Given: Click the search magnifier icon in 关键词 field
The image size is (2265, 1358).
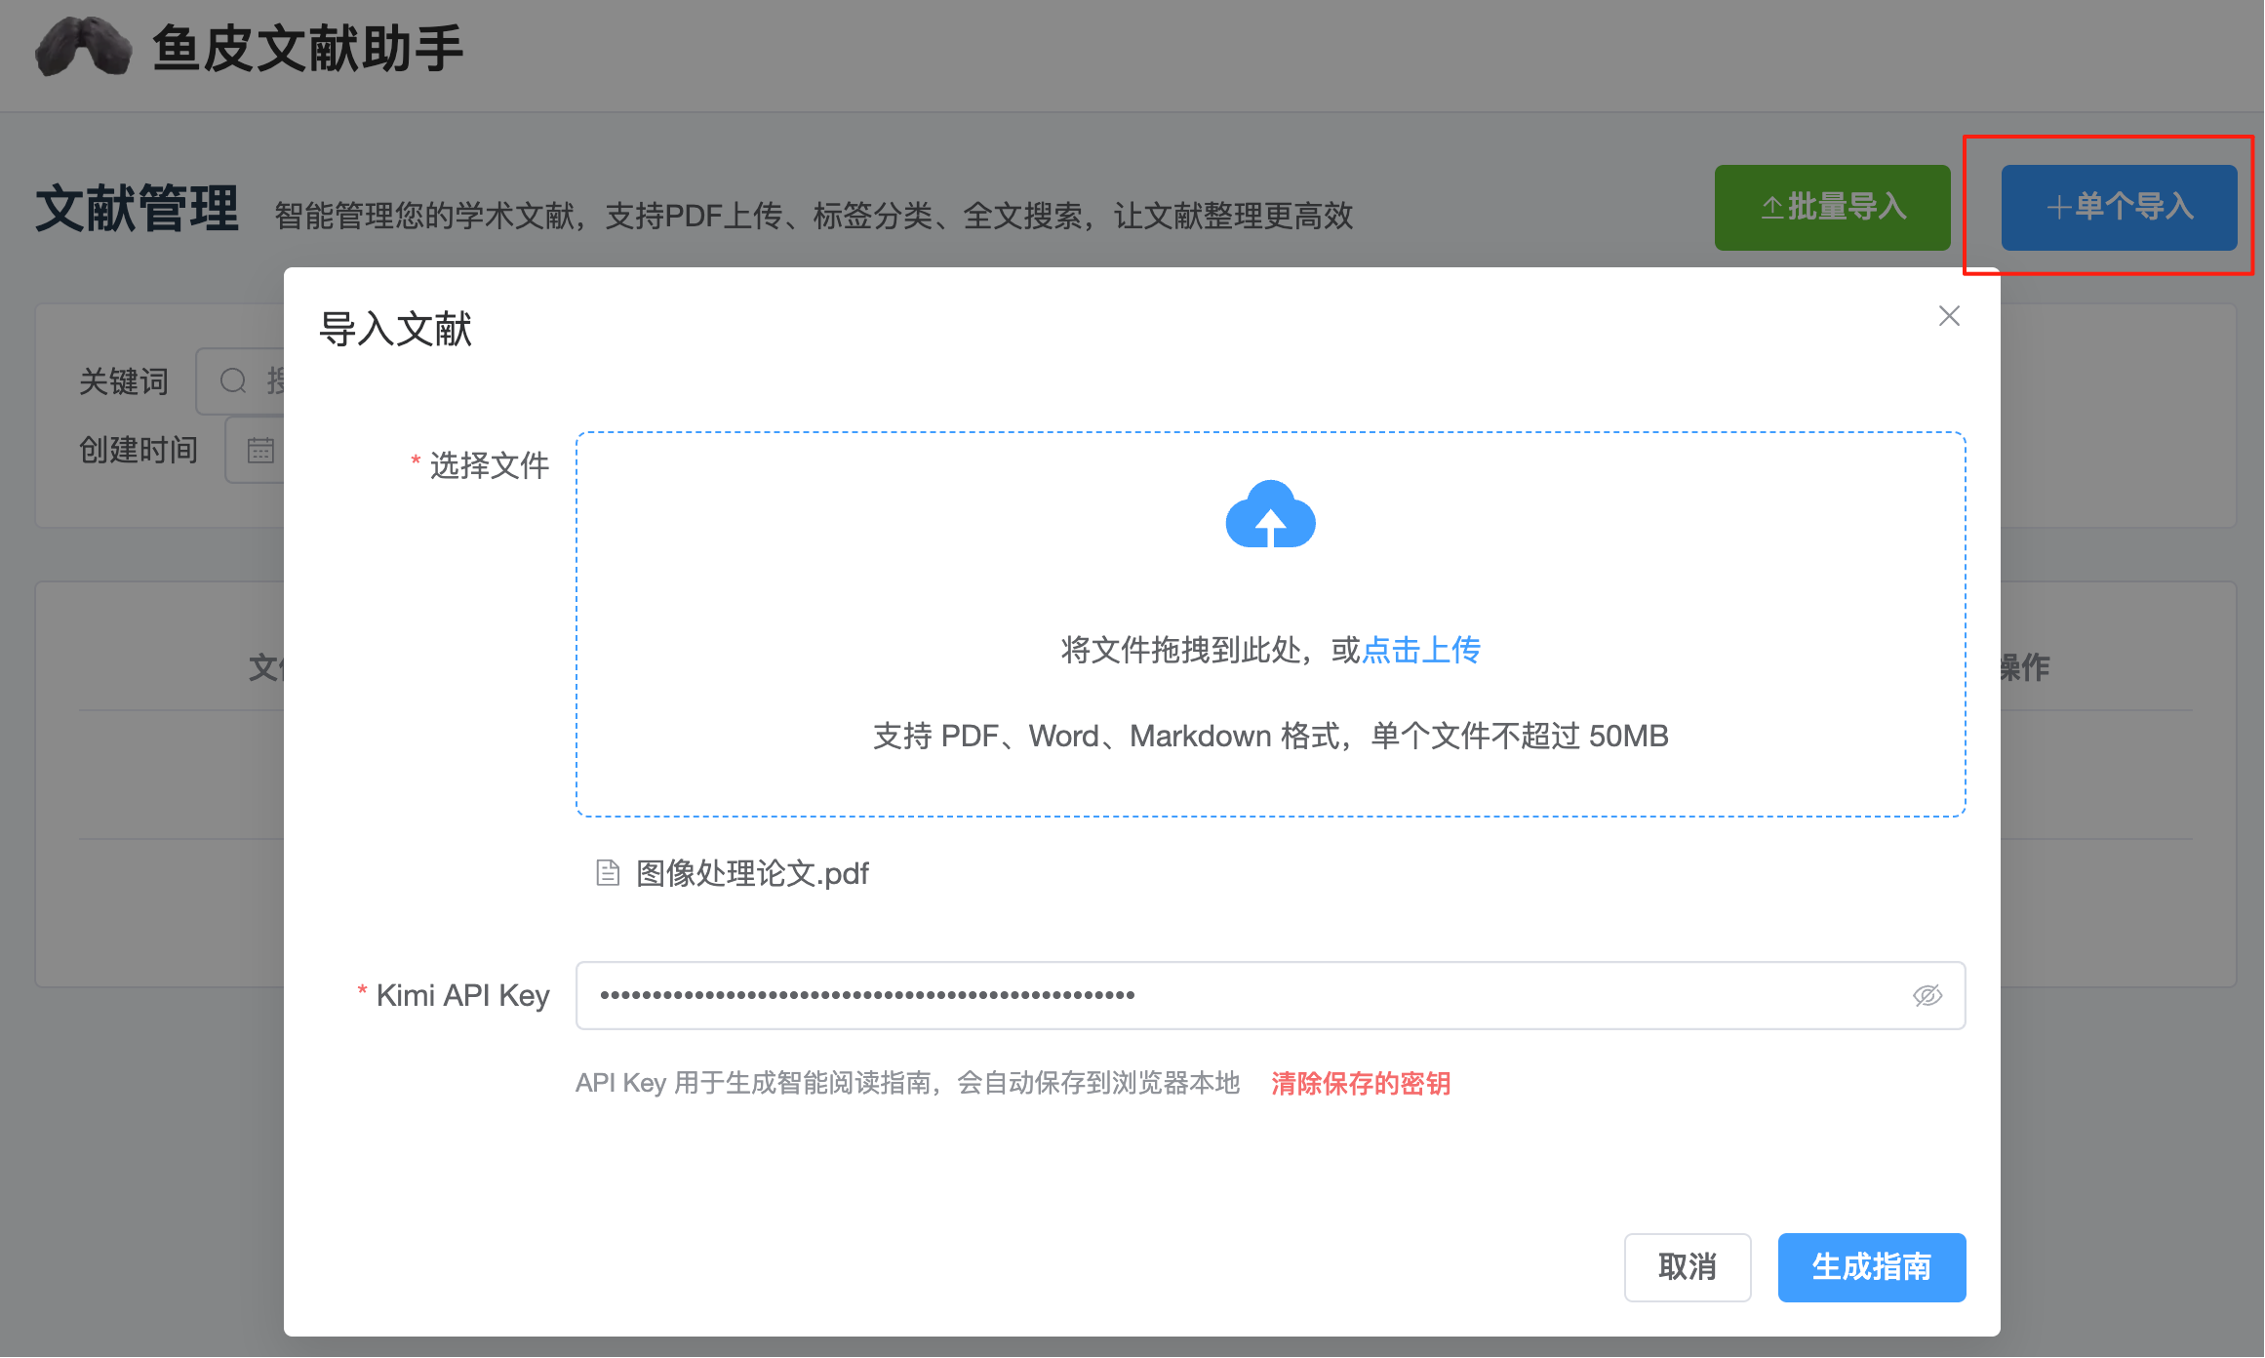Looking at the screenshot, I should point(233,380).
